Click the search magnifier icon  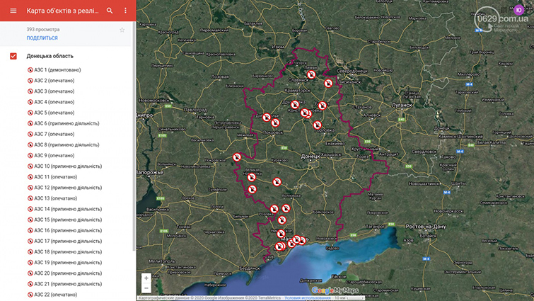pos(110,11)
